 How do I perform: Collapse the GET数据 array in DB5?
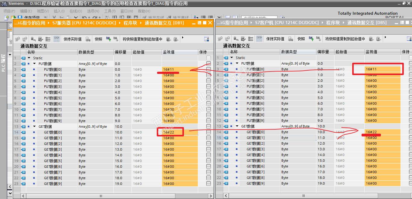[237, 126]
